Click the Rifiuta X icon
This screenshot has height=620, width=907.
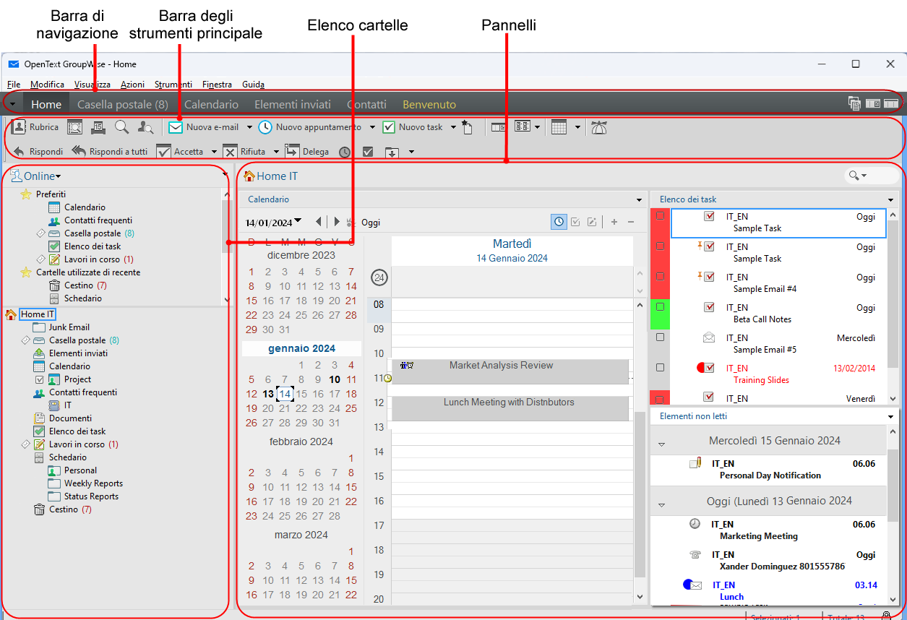230,152
